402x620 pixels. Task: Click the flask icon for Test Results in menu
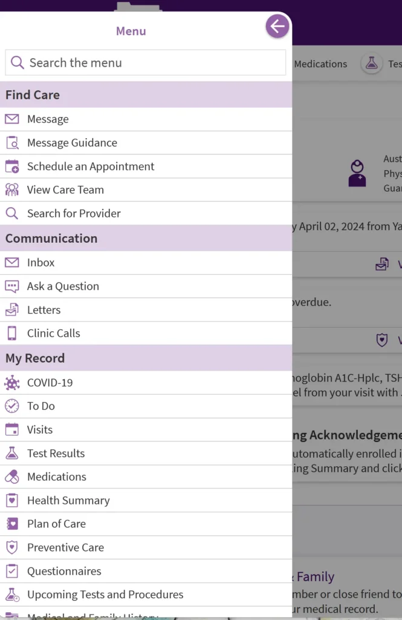point(12,453)
